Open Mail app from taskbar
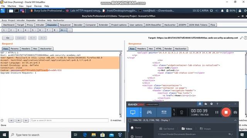This screenshot has height=138, width=247. coord(112,135)
